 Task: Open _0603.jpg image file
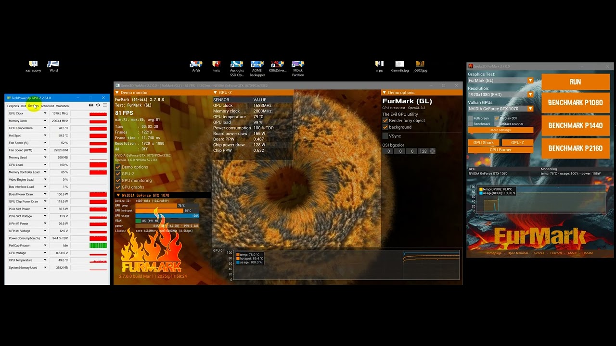pyautogui.click(x=420, y=66)
